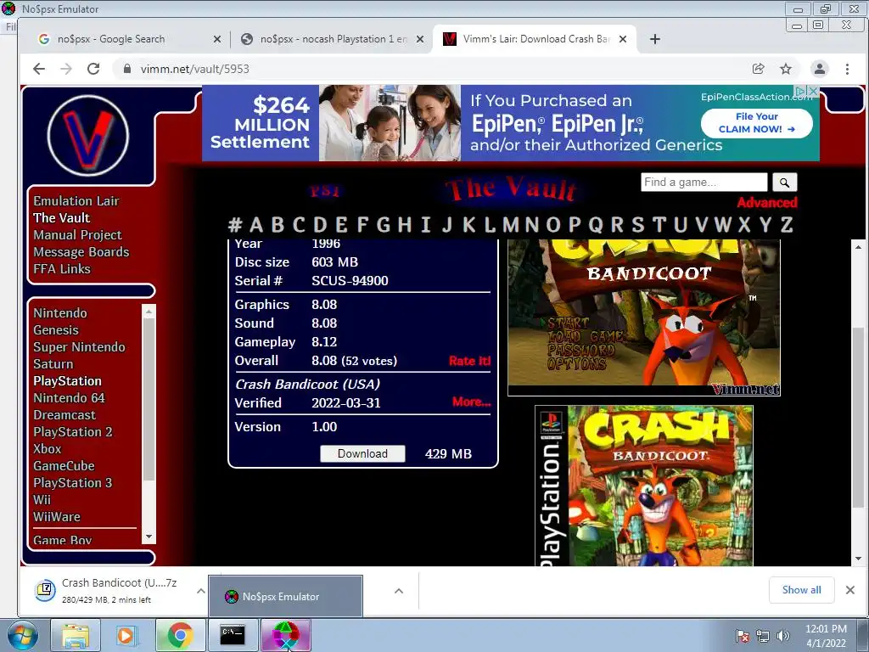Viewport: 869px width, 652px height.
Task: Bookmark this page with the star icon
Action: 786,69
